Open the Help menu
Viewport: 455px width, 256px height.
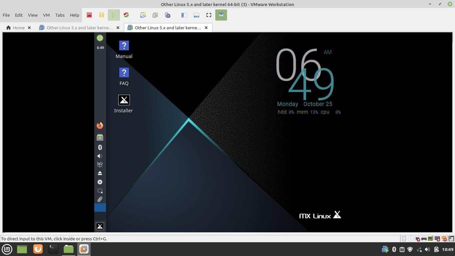(75, 15)
